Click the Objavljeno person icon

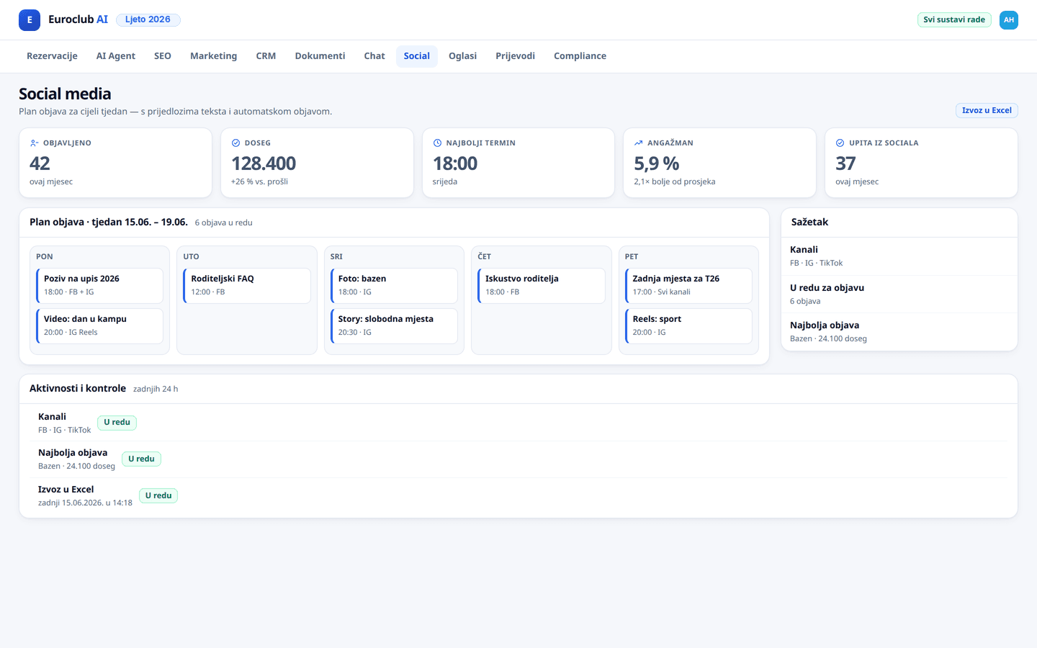(x=34, y=143)
